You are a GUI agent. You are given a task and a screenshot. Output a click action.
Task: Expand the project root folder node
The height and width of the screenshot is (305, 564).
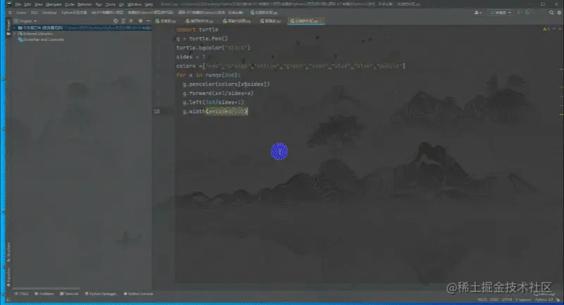14,27
